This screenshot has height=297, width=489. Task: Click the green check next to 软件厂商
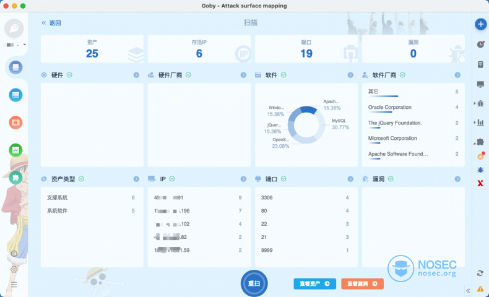coord(402,75)
